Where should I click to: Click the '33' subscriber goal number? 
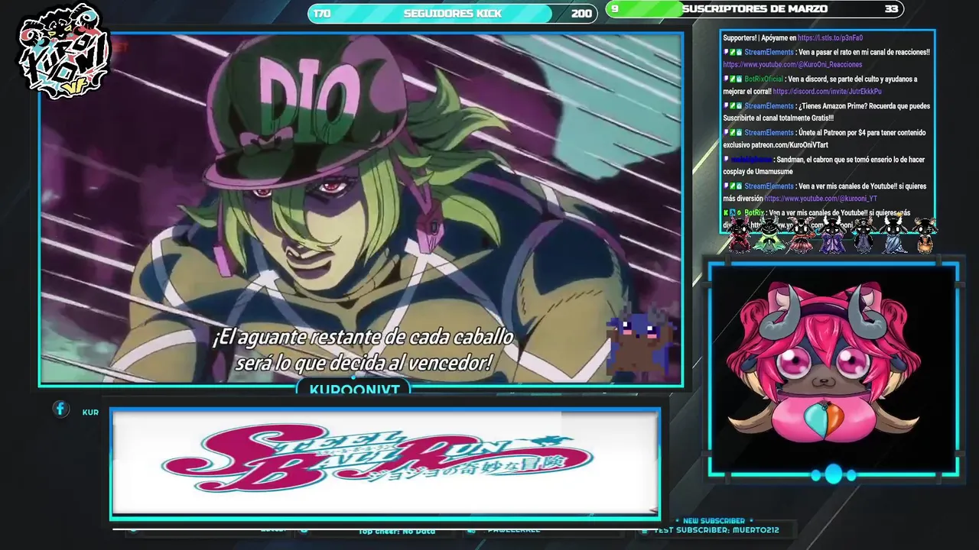[891, 9]
